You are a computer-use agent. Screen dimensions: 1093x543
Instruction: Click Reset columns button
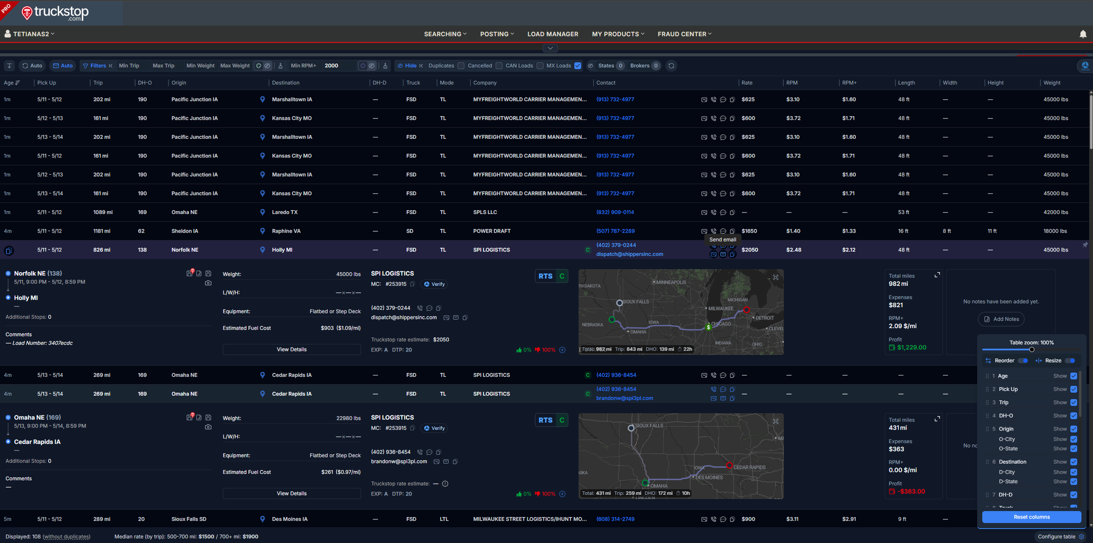coord(1032,517)
